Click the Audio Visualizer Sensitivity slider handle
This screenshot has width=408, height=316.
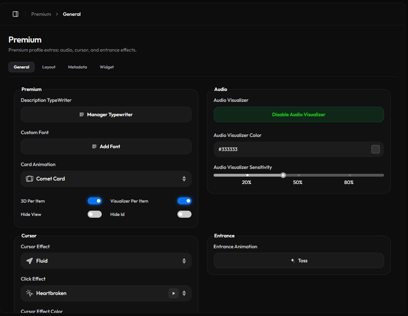click(283, 175)
